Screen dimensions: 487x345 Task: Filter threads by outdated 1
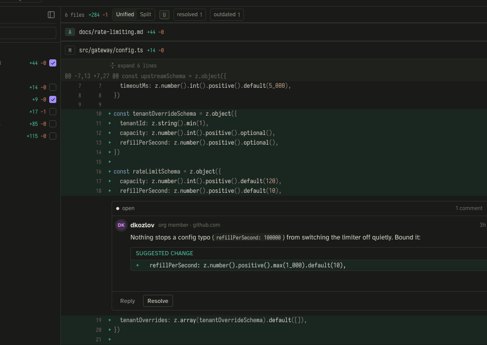[x=227, y=15]
